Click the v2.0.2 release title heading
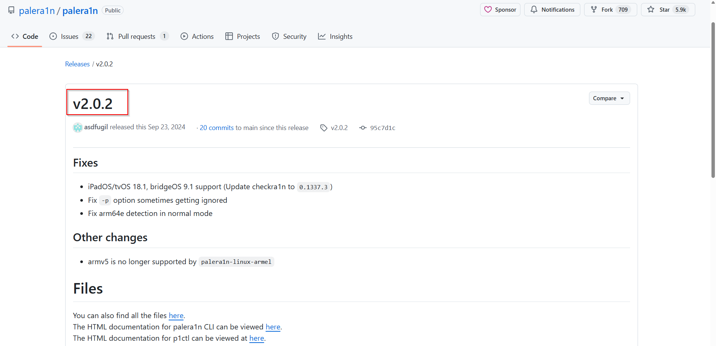 tap(93, 104)
